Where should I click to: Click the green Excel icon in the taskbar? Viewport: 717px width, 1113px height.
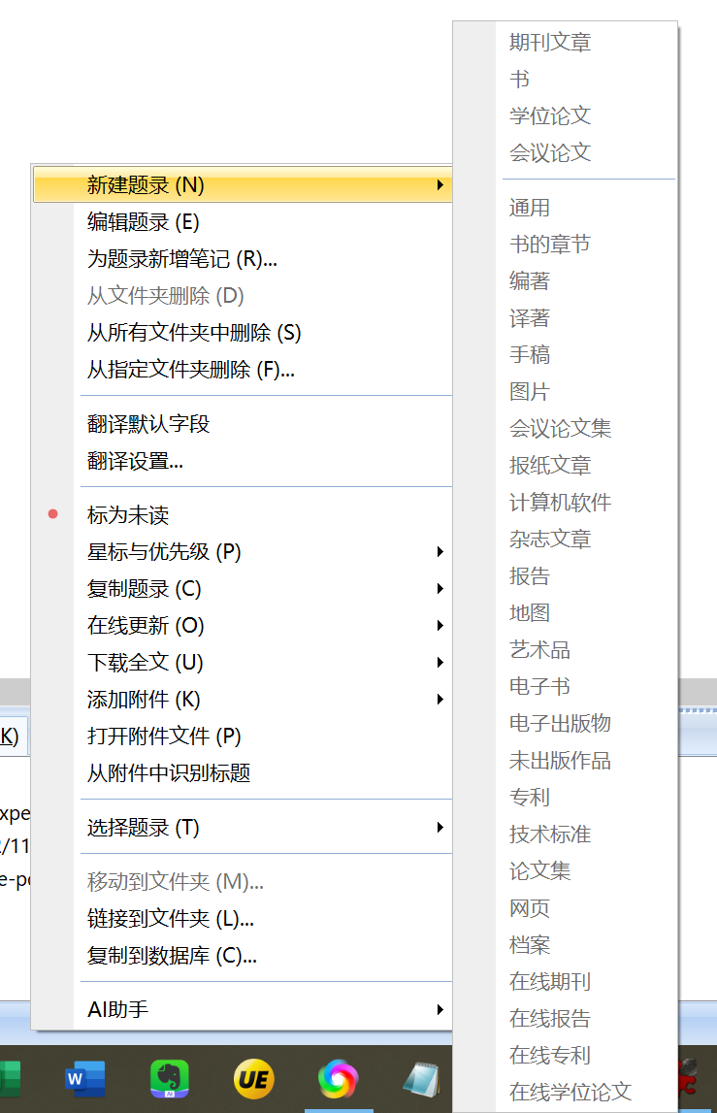pyautogui.click(x=10, y=1078)
